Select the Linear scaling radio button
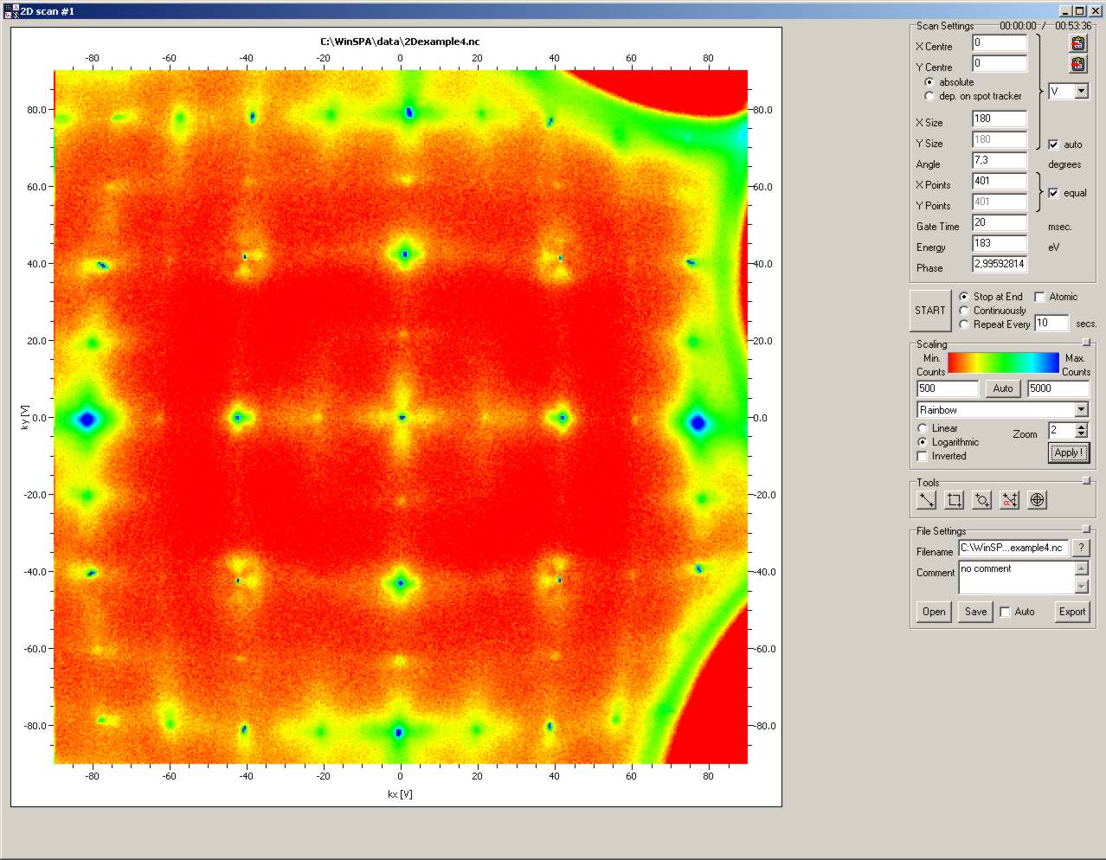Screen dimensions: 1106x860 [x=923, y=428]
